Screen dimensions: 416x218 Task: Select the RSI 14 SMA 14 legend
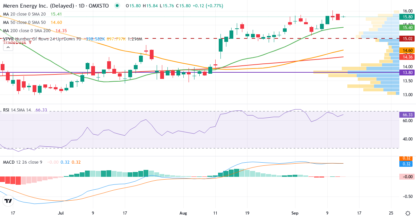point(17,110)
